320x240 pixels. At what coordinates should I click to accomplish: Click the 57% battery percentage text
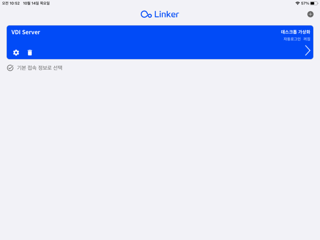coord(305,3)
